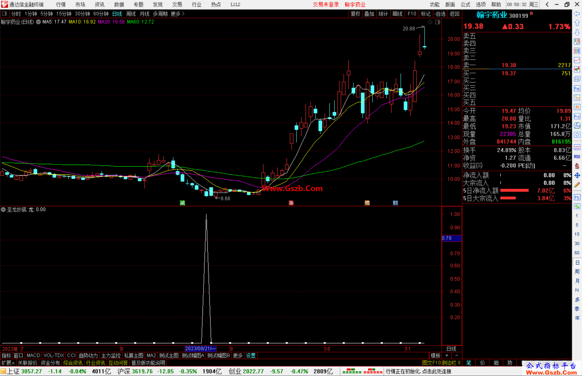Click 设置 in indicator tab row

point(251,356)
